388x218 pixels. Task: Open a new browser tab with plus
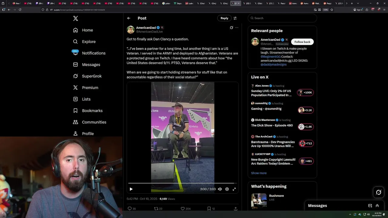pos(352,3)
